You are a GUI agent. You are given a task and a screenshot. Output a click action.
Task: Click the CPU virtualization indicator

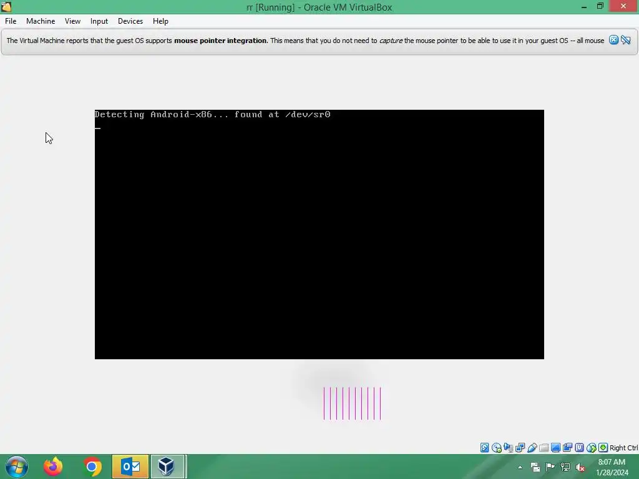click(579, 448)
